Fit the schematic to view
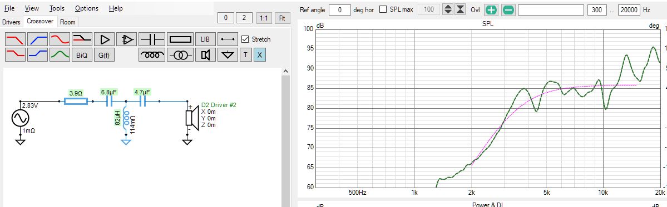 (282, 18)
